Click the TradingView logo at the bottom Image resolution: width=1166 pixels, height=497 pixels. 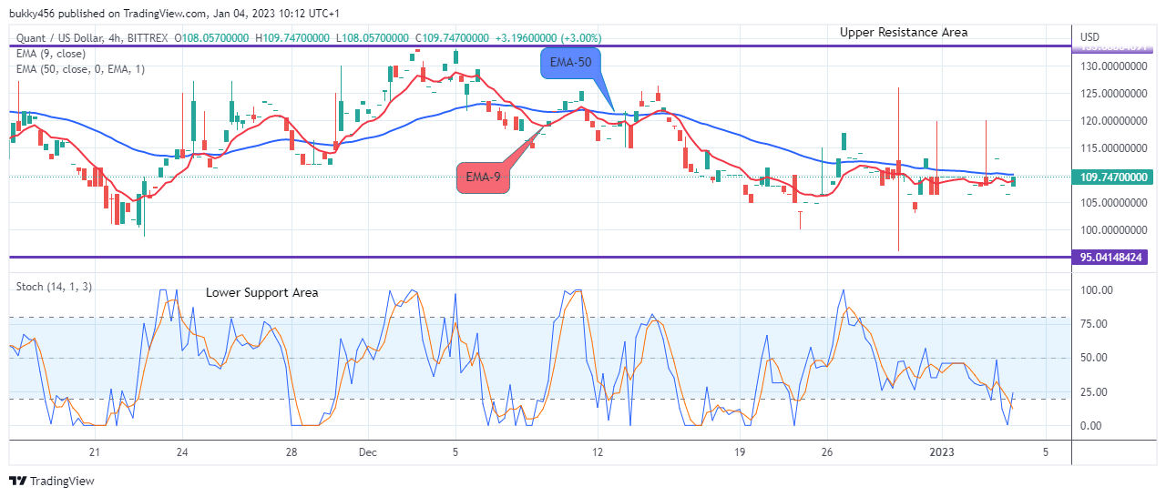pyautogui.click(x=52, y=481)
